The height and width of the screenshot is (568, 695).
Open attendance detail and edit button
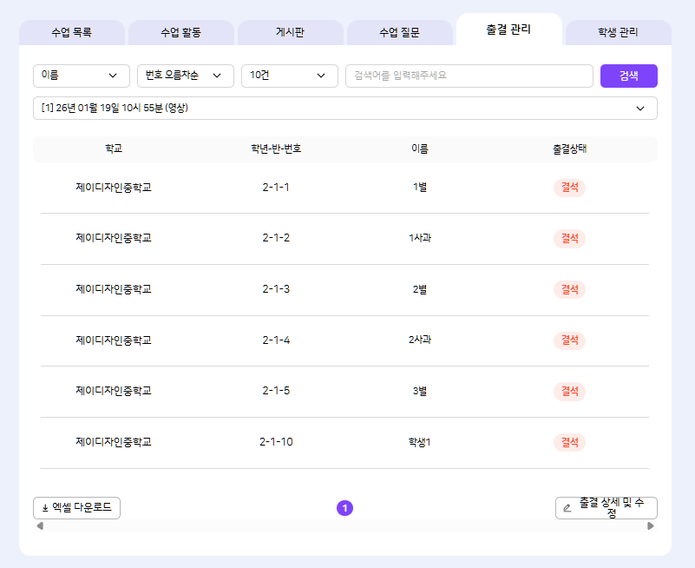pyautogui.click(x=606, y=508)
